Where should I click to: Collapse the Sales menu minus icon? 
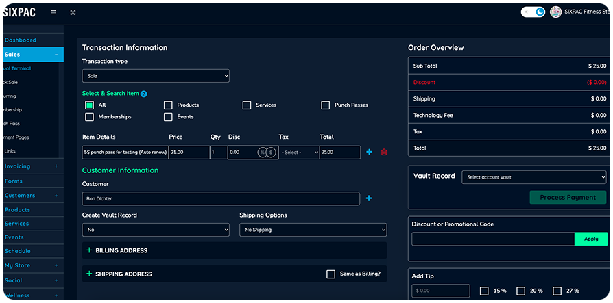(x=56, y=55)
